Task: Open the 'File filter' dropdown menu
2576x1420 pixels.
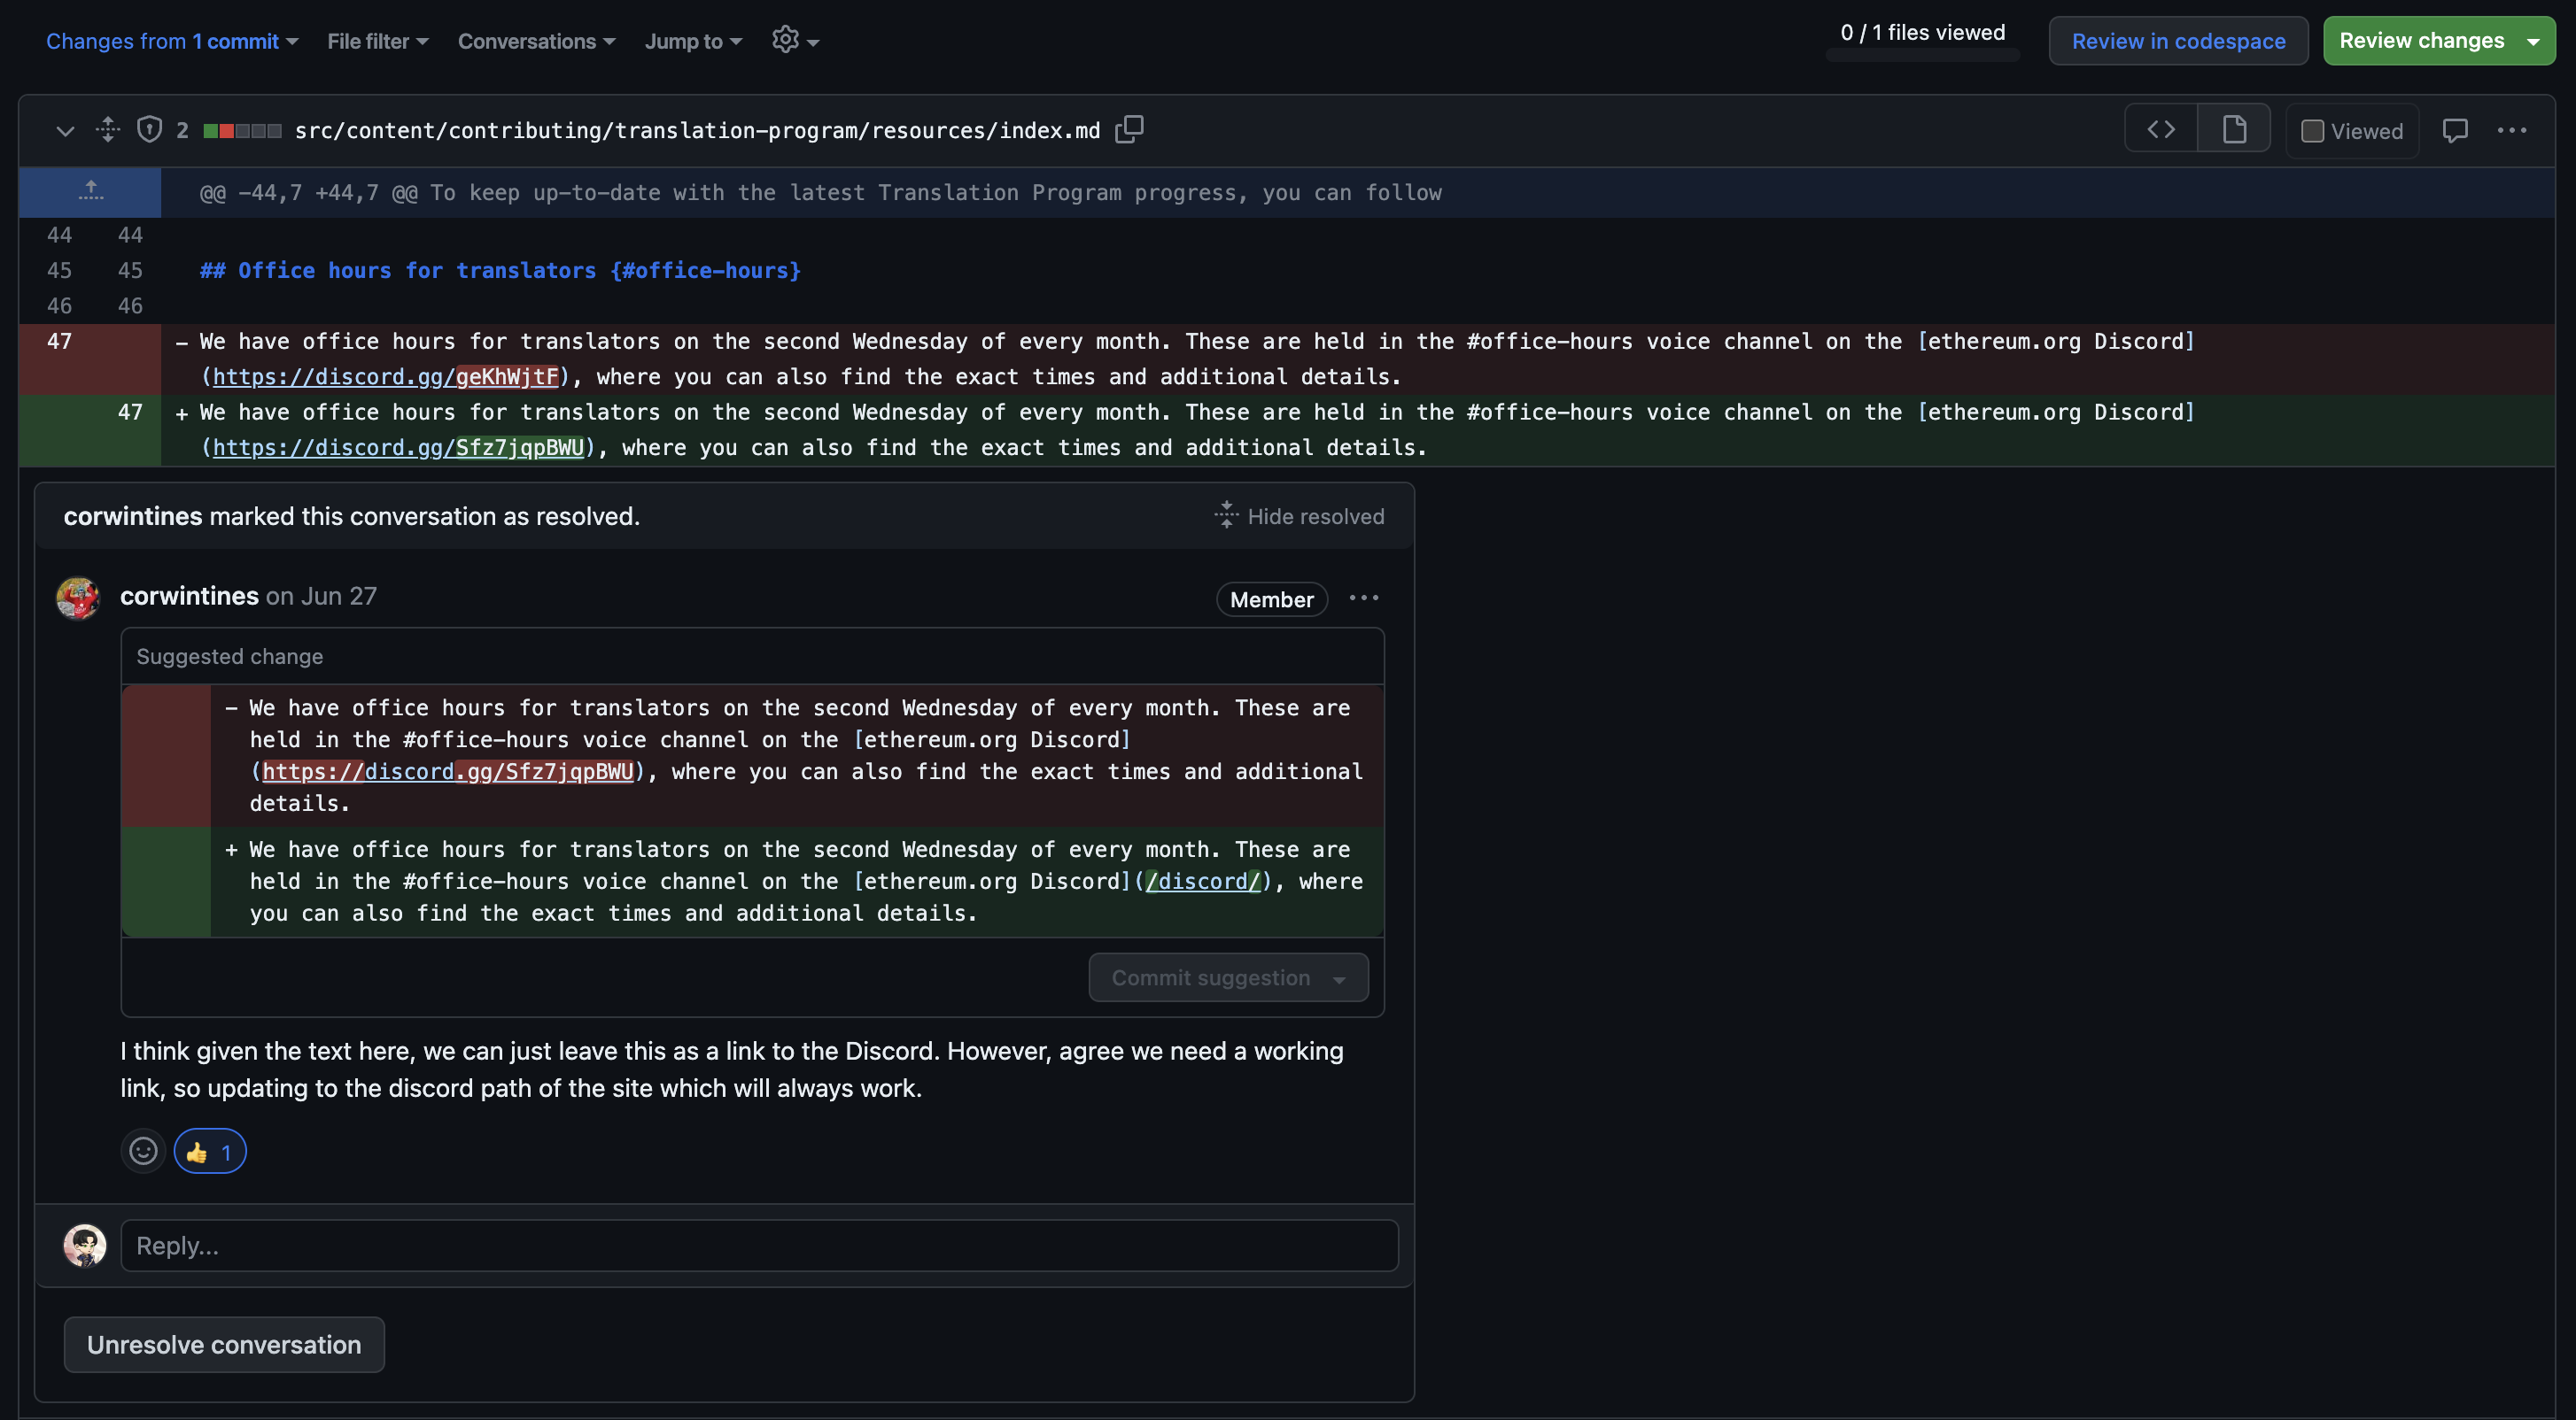Action: tap(376, 38)
